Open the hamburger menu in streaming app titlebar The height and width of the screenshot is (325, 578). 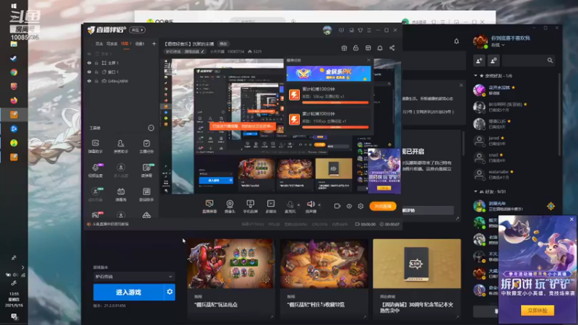click(x=369, y=30)
